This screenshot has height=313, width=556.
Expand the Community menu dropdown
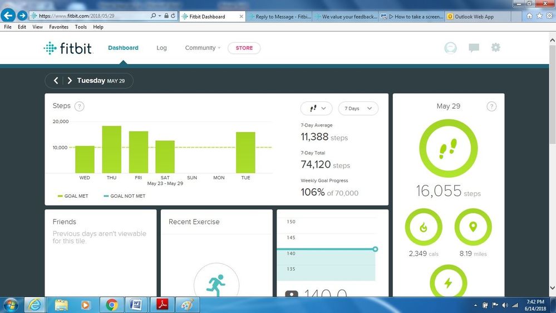(203, 48)
